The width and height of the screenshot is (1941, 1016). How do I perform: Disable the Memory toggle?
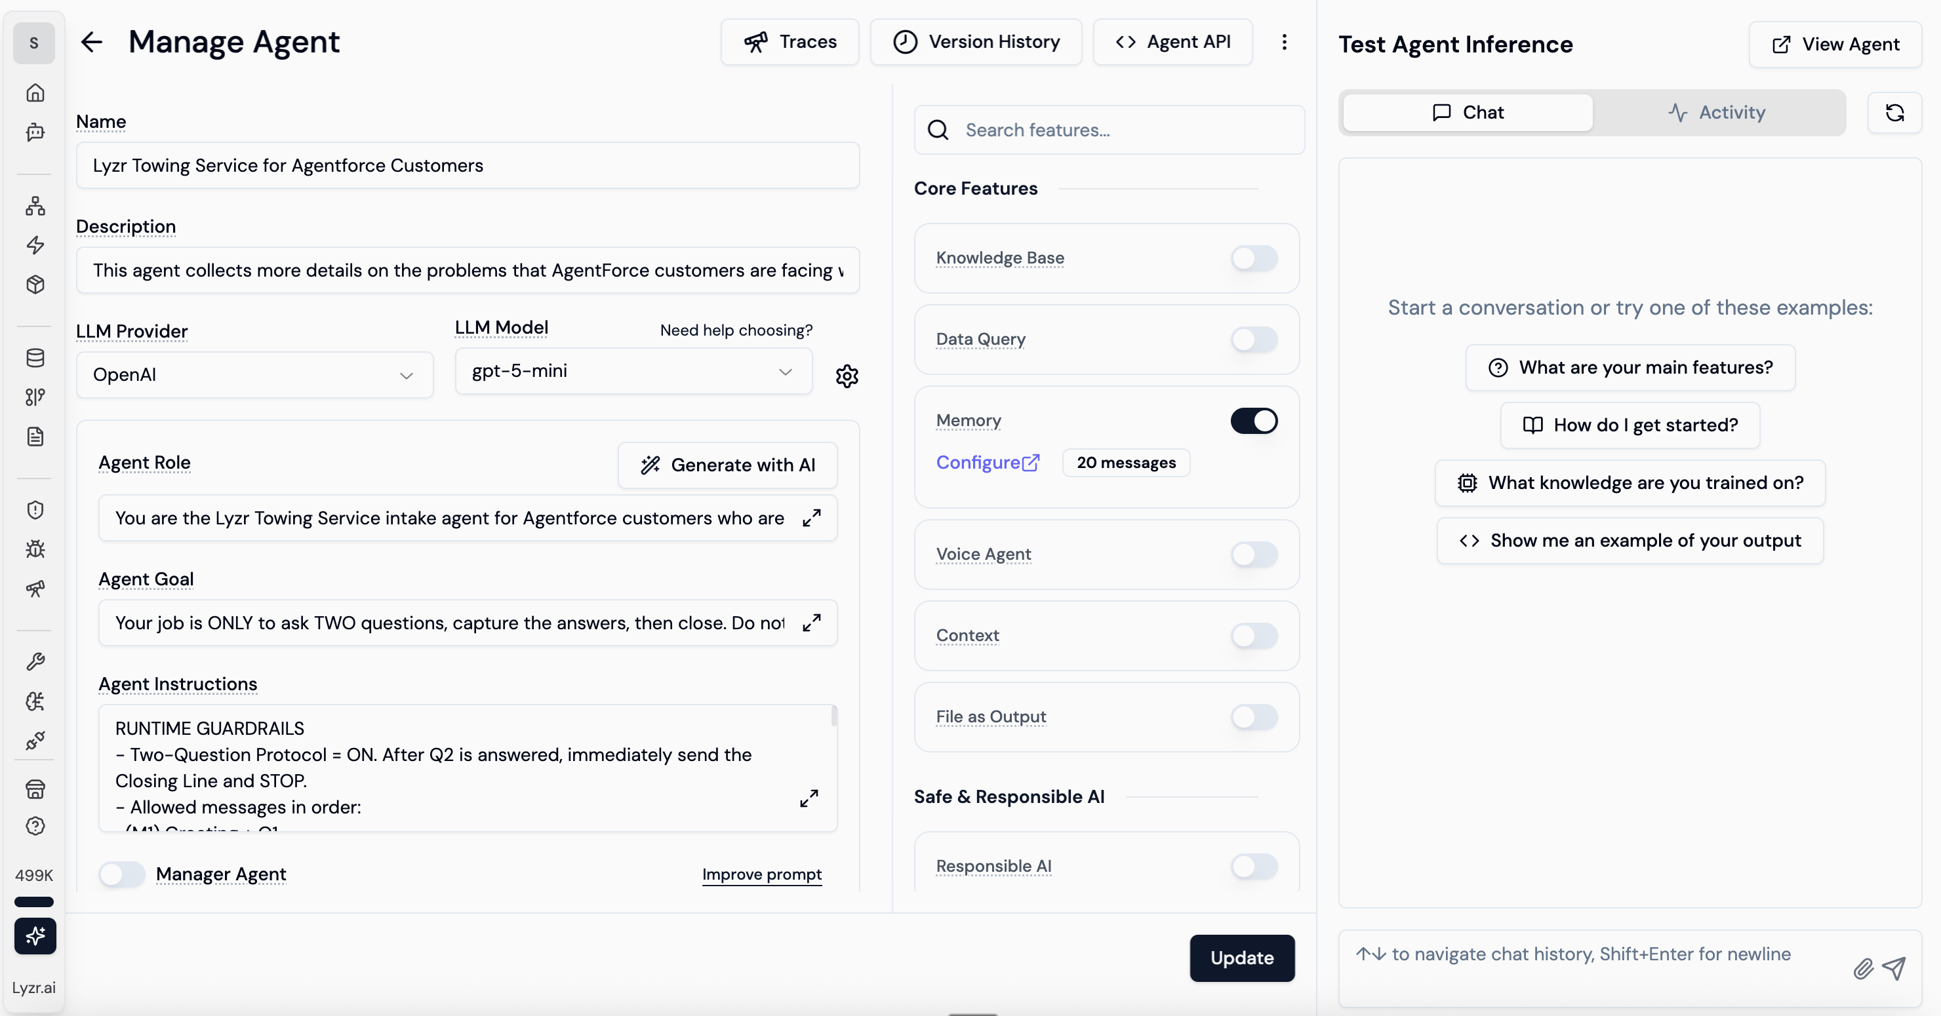click(1254, 421)
